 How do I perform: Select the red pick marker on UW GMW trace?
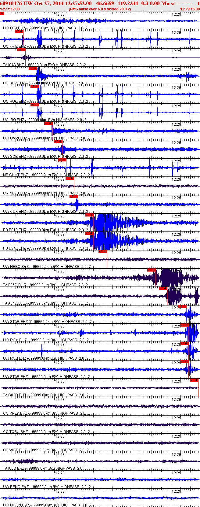coord(48,123)
